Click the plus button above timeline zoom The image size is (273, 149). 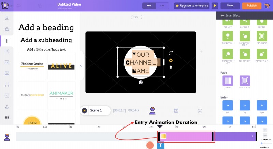[x=265, y=130]
